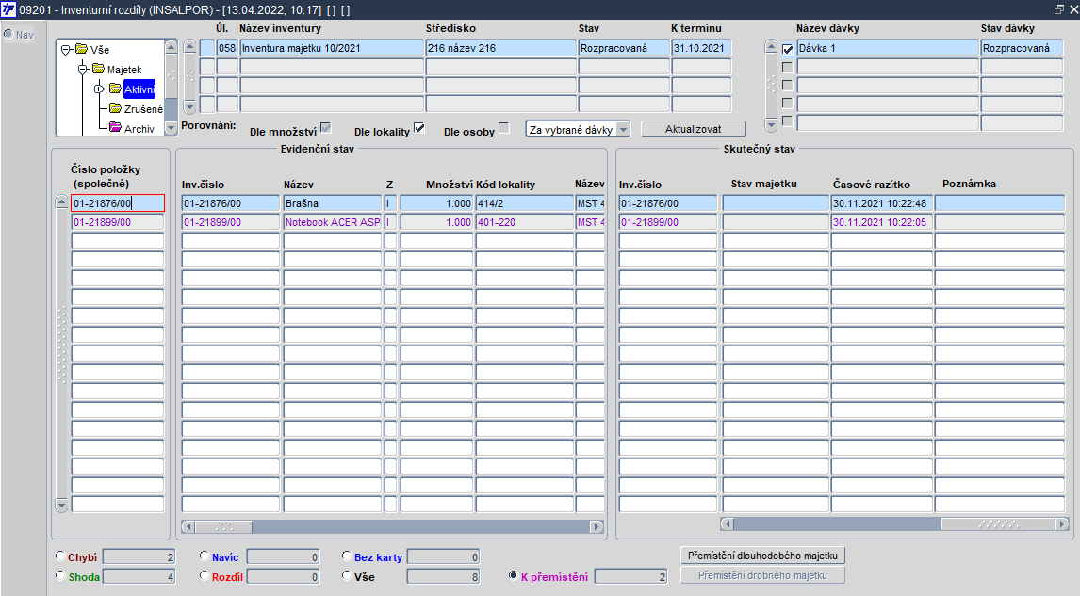
Task: Select the Bez karty radio button
Action: [x=347, y=556]
